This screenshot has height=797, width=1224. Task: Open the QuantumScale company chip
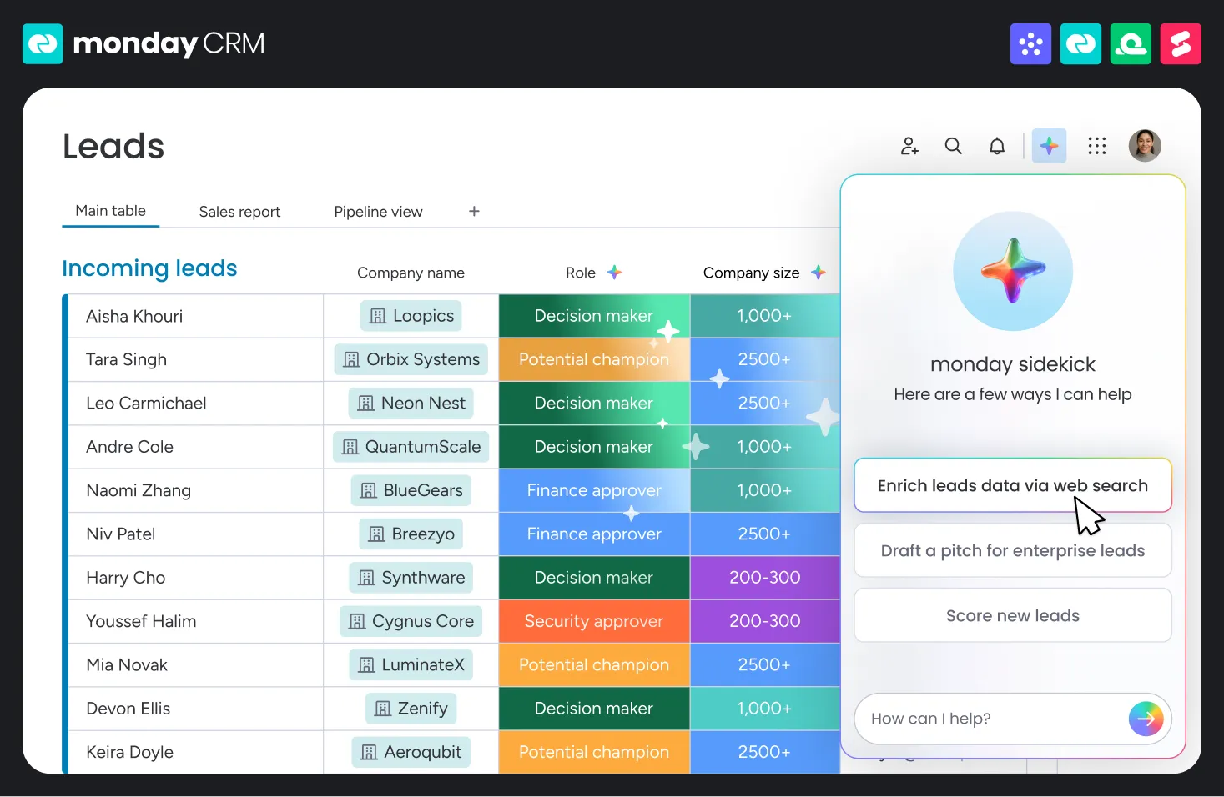[x=411, y=447]
